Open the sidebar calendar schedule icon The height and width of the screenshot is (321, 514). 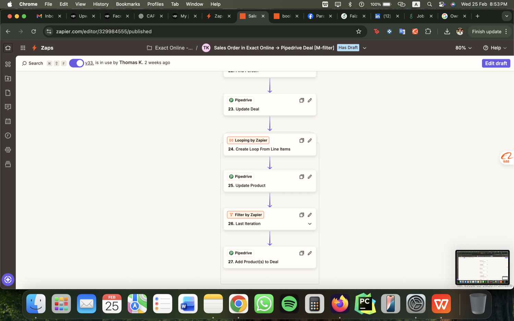[x=8, y=121]
